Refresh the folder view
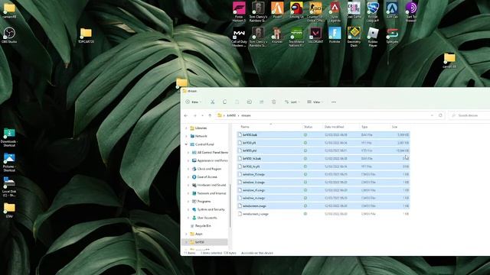 (x=440, y=115)
